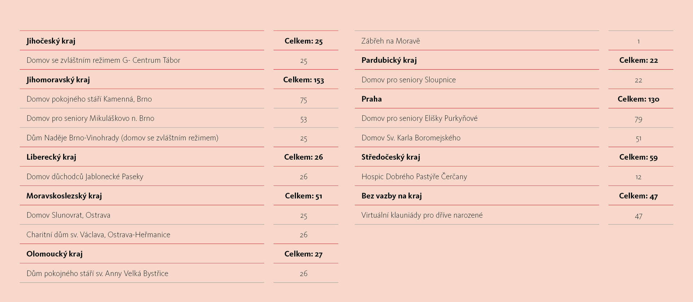Click the Zábřeh na Moravě row
This screenshot has height=302, width=693.
click(391, 41)
